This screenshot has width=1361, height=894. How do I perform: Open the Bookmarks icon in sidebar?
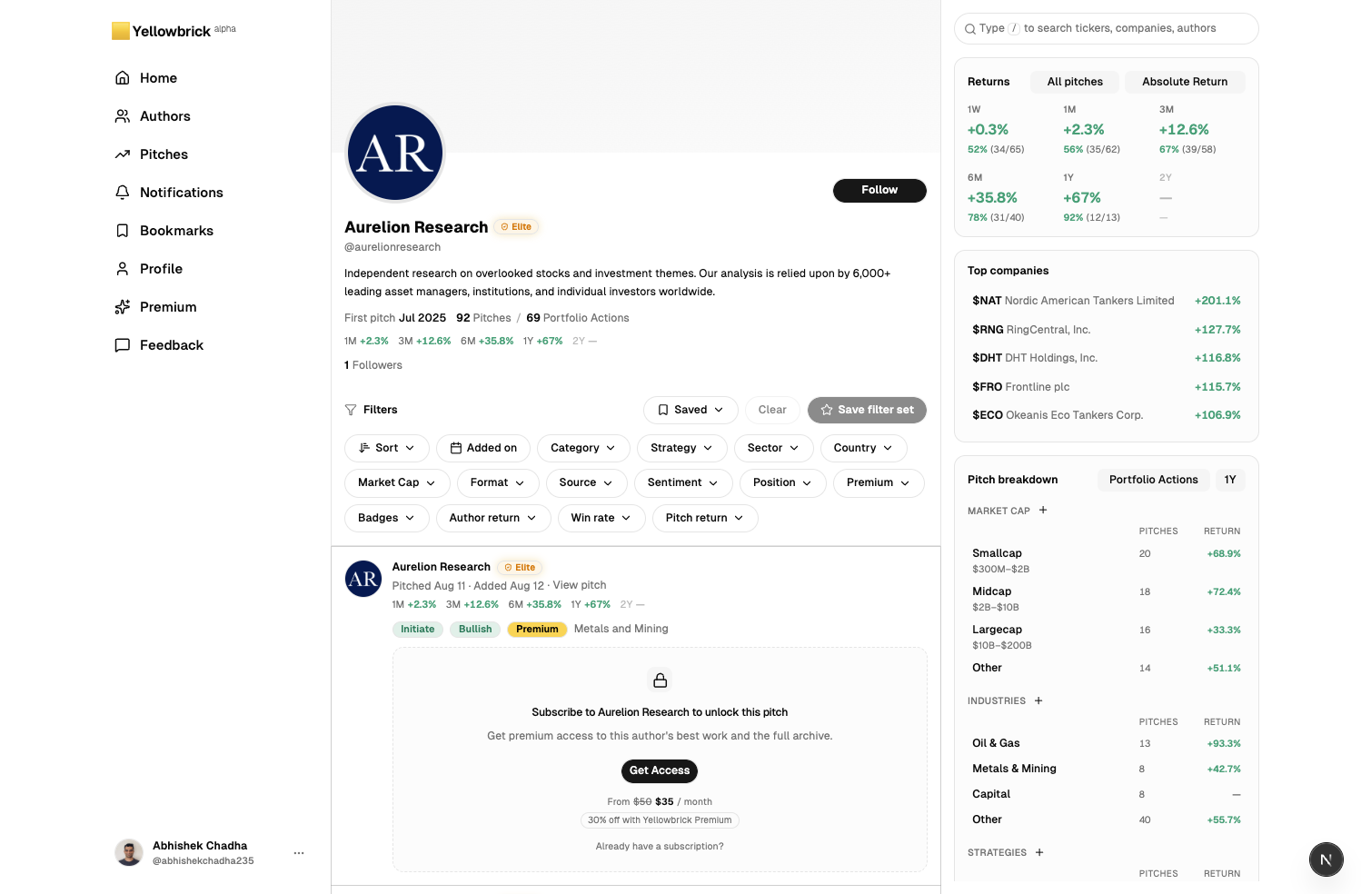[x=123, y=231]
